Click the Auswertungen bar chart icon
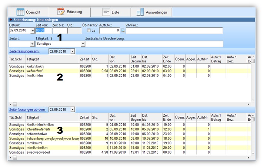The image size is (263, 168). coord(140,12)
